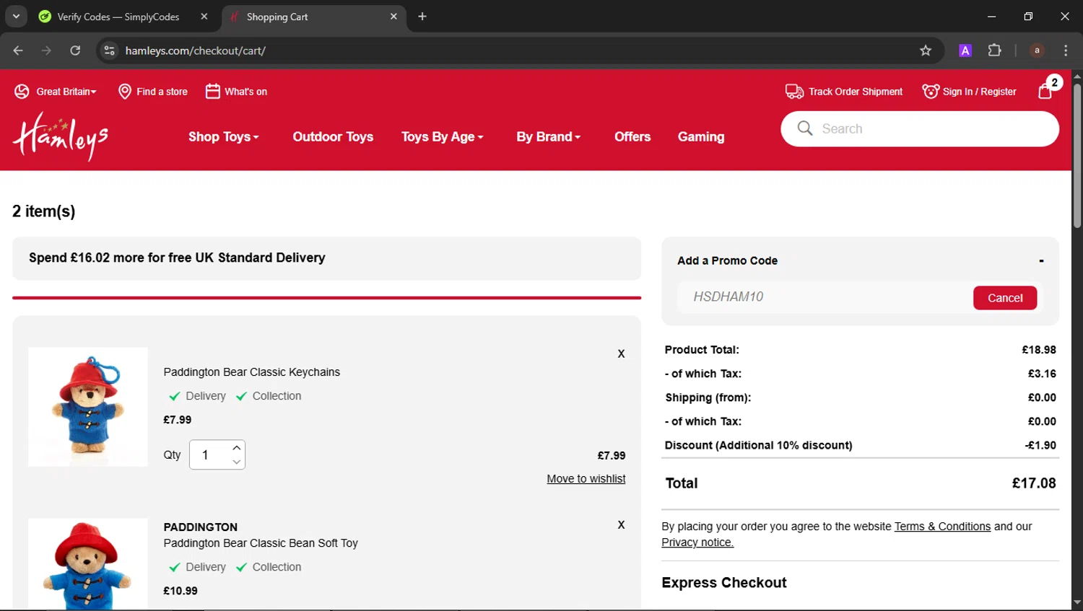Open the Chrome three-dot menu
Viewport: 1083px width, 611px height.
(x=1066, y=50)
